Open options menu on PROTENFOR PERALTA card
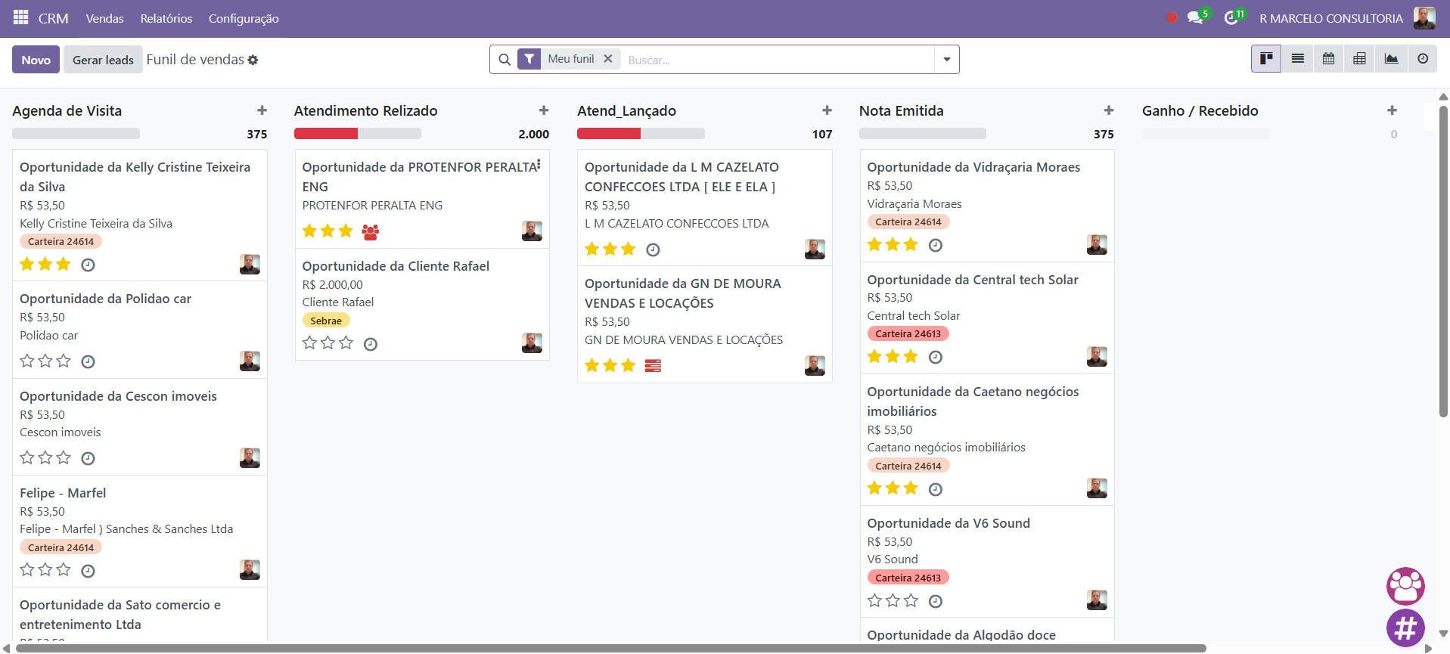Screen dimensions: 1450x654 pos(539,165)
